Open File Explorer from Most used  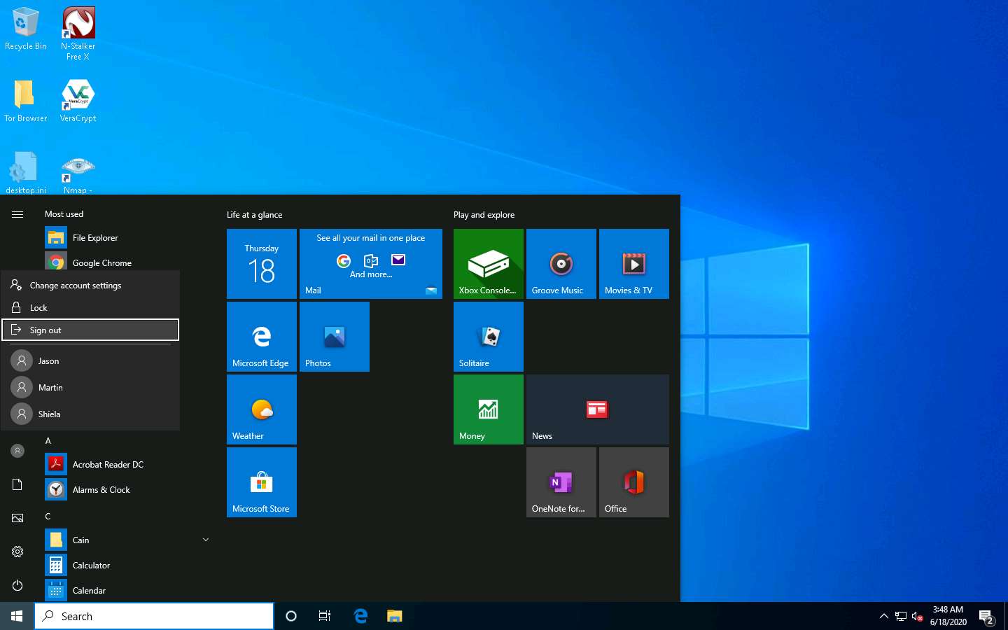tap(126, 238)
